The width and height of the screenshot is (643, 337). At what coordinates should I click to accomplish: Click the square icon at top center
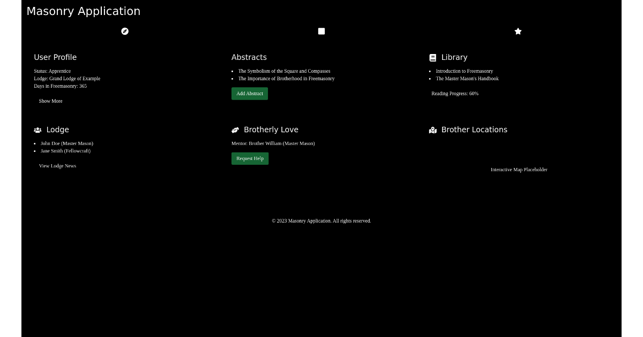(322, 31)
